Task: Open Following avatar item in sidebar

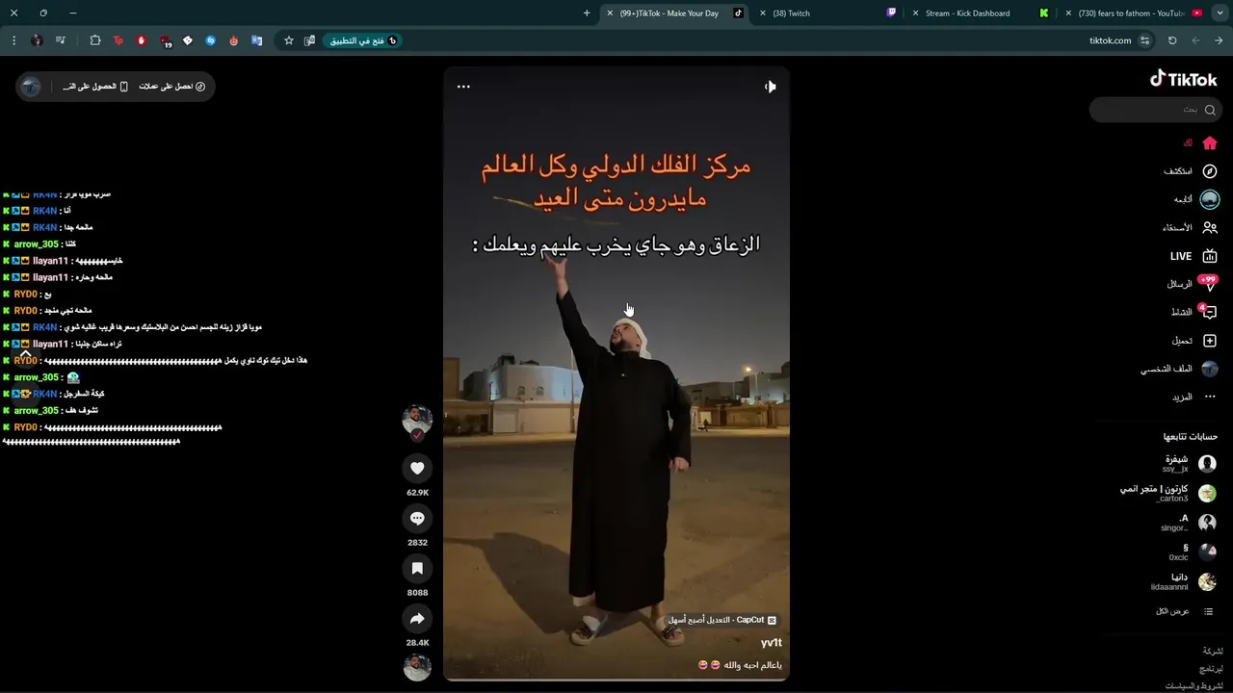Action: 1210,199
